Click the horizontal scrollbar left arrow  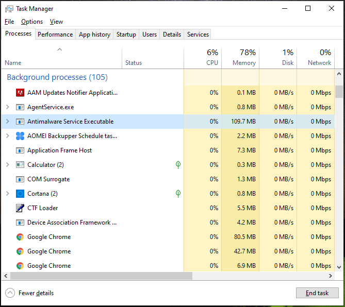click(x=6, y=276)
